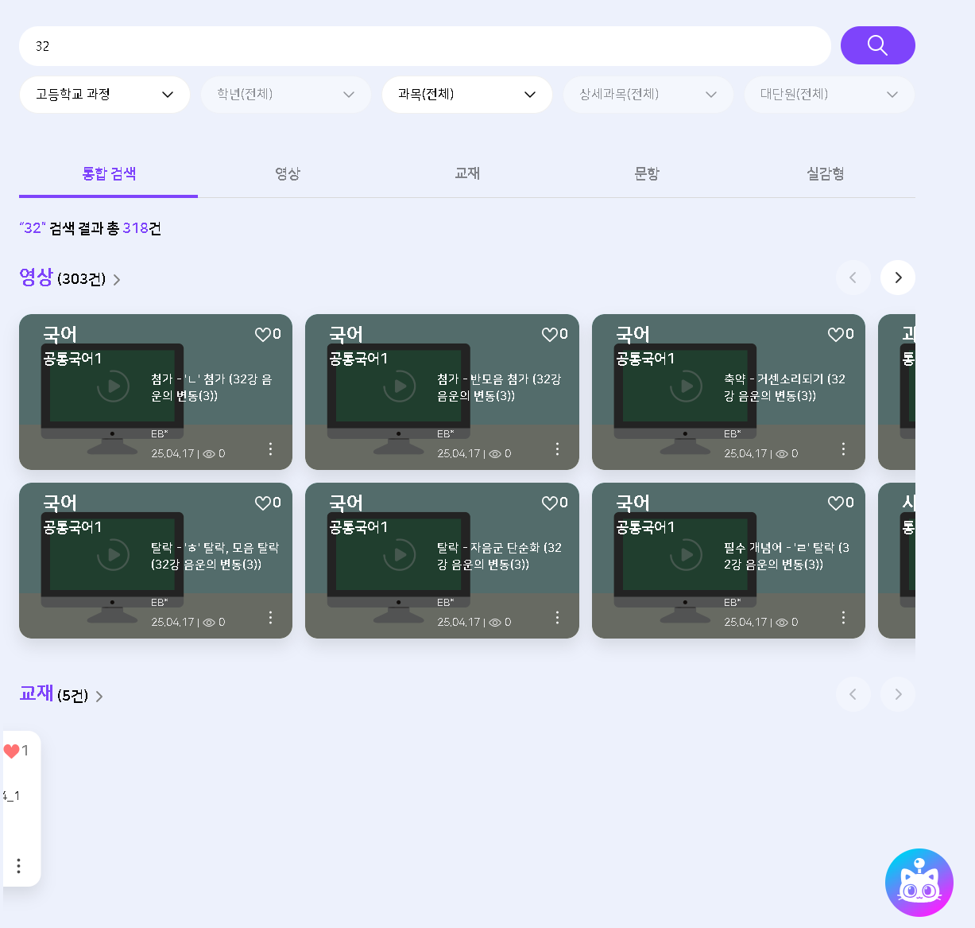Toggle heart on '필수 개념어 - 'ㄹ' 탈락' video

836,503
